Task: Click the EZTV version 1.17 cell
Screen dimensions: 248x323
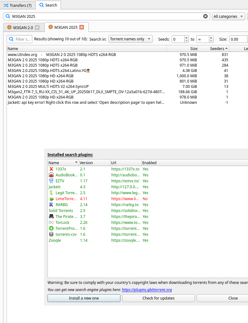Action: [84, 181]
